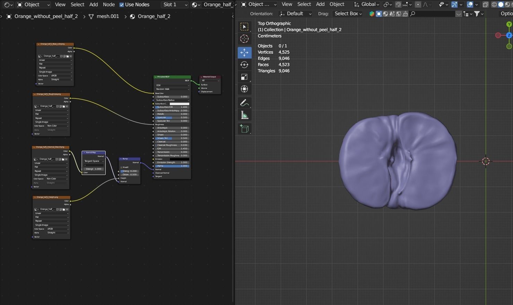The height and width of the screenshot is (305, 513).
Task: Open folder icon in Base_color image node
Action: point(67,56)
